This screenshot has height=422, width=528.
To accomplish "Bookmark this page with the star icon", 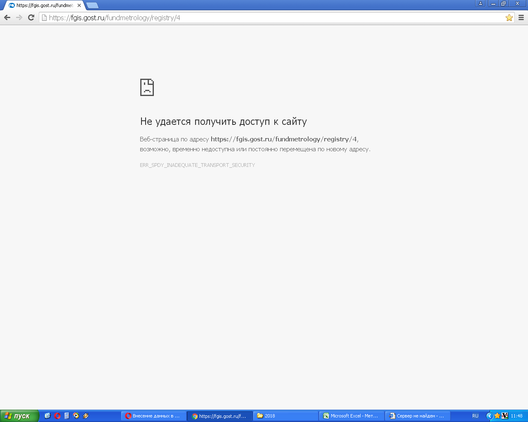I will (x=509, y=18).
